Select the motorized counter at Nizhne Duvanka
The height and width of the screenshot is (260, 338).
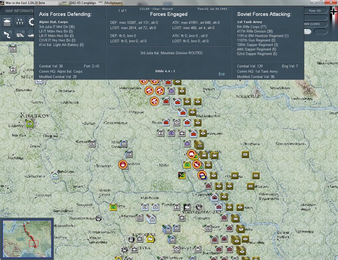(x=124, y=143)
